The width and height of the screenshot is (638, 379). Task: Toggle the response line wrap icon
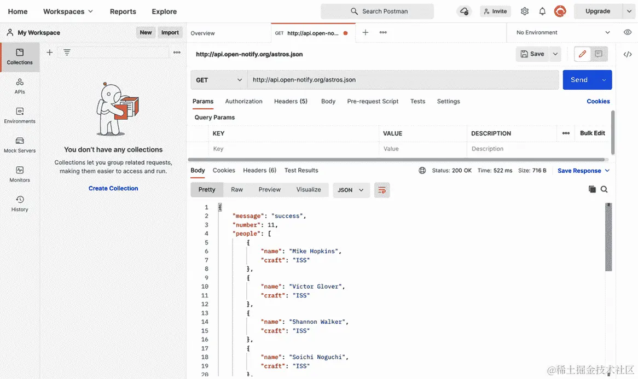(382, 190)
